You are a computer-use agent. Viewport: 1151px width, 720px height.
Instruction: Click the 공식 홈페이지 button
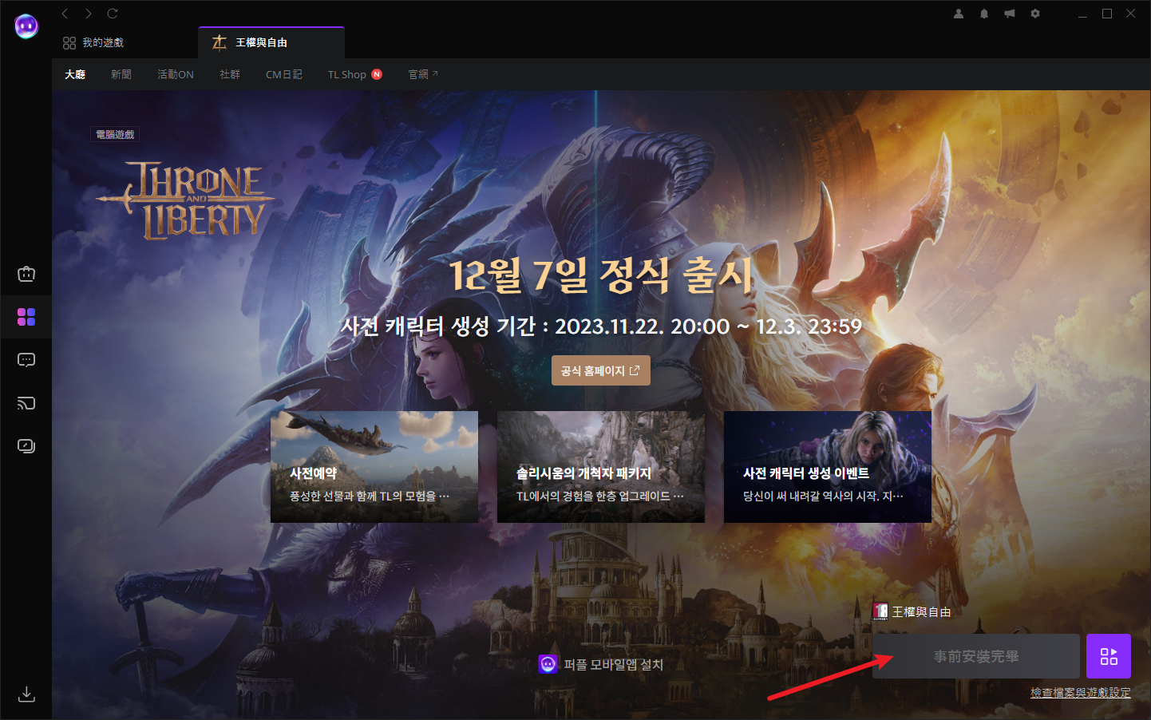[600, 370]
